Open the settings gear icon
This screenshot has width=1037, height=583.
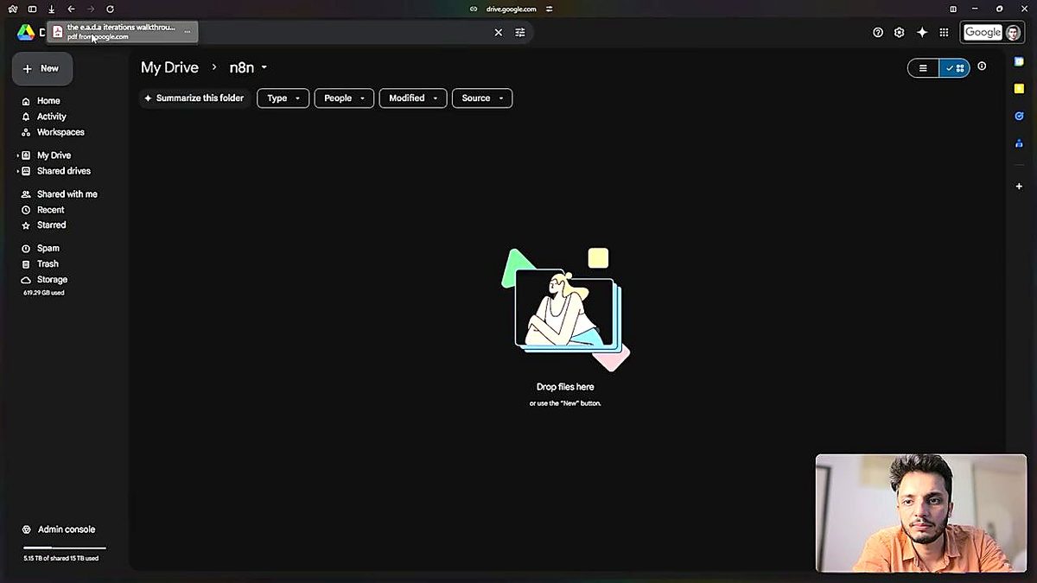[x=900, y=32]
